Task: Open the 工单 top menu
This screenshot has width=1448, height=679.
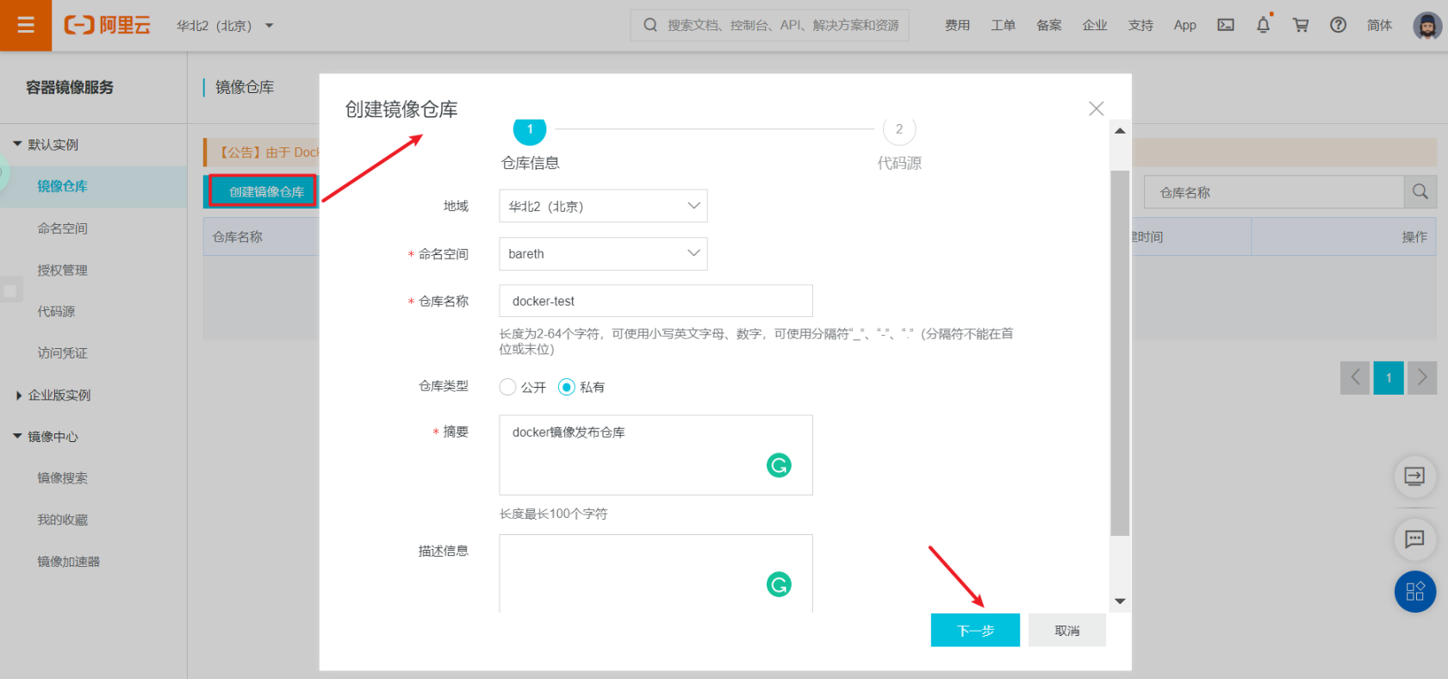Action: coord(1003,25)
